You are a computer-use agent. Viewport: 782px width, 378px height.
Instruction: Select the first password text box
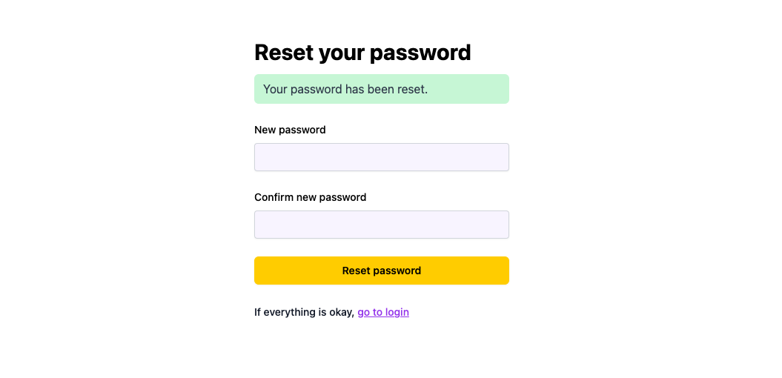[x=381, y=157]
